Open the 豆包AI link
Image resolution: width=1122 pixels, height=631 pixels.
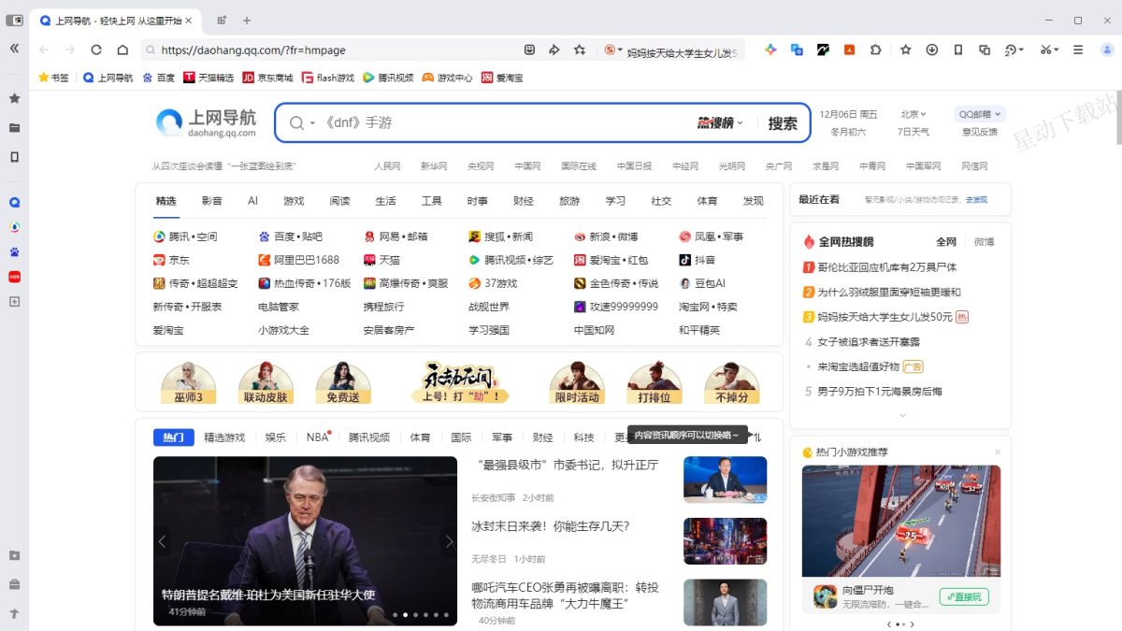pos(702,283)
